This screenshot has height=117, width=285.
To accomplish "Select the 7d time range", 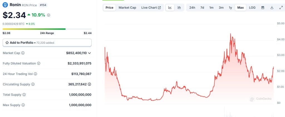I will point(202,7).
